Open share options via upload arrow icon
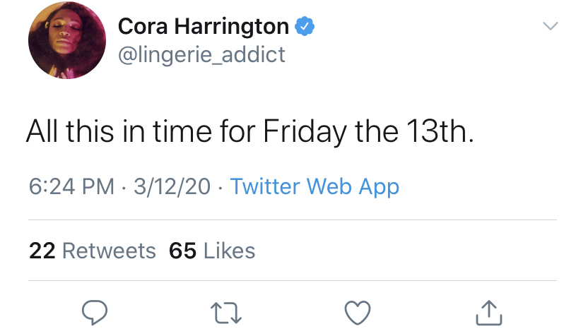The width and height of the screenshot is (576, 336). [489, 313]
